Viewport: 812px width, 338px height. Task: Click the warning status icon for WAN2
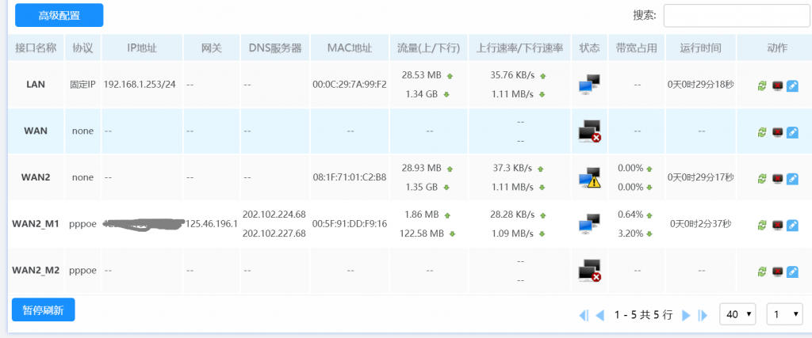click(x=589, y=177)
